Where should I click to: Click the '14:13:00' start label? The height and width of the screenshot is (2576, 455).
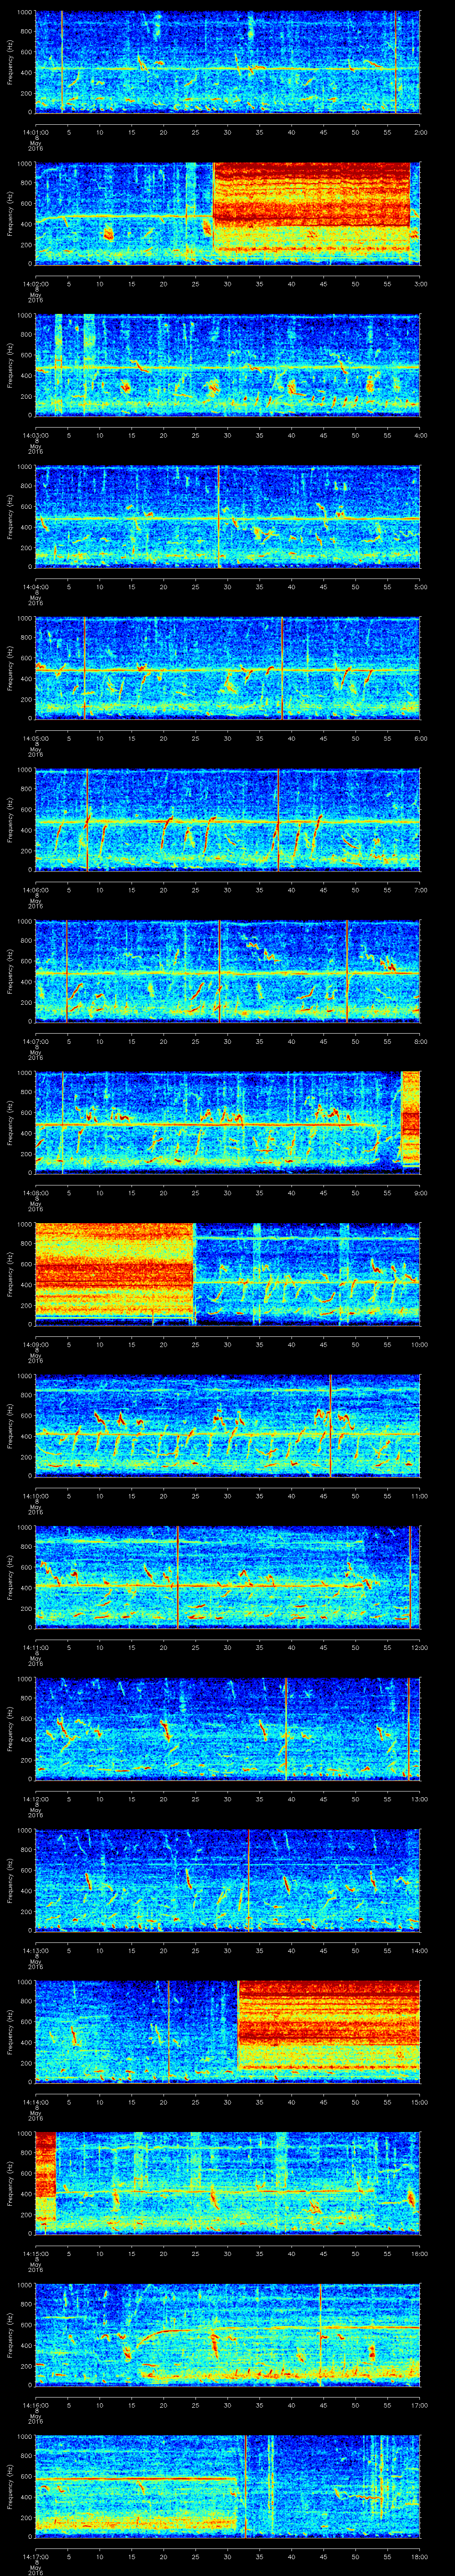click(35, 1950)
